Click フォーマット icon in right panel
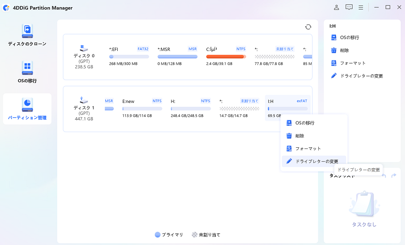Image resolution: width=405 pixels, height=245 pixels. [x=334, y=63]
